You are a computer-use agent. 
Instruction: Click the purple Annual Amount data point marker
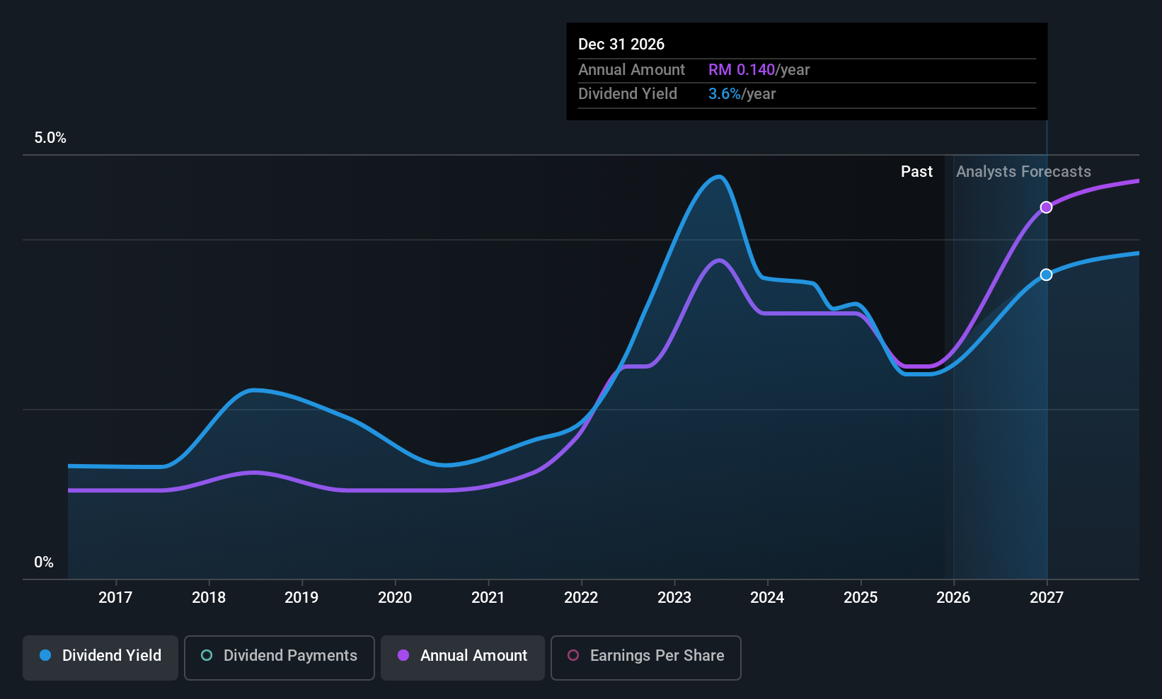tap(1046, 207)
